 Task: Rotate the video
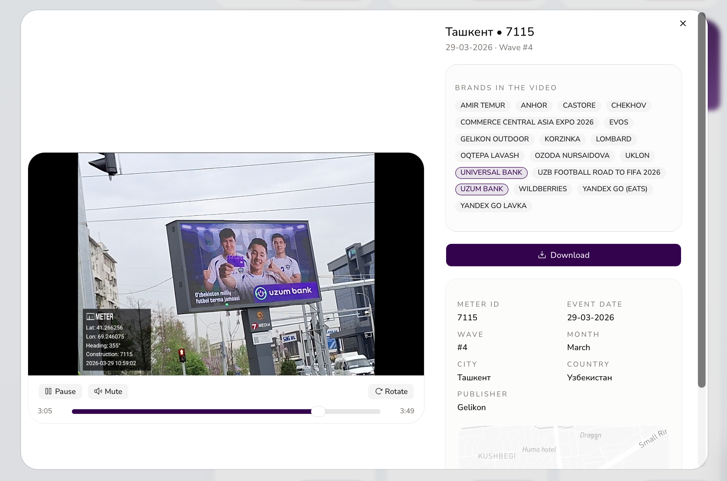(x=391, y=392)
